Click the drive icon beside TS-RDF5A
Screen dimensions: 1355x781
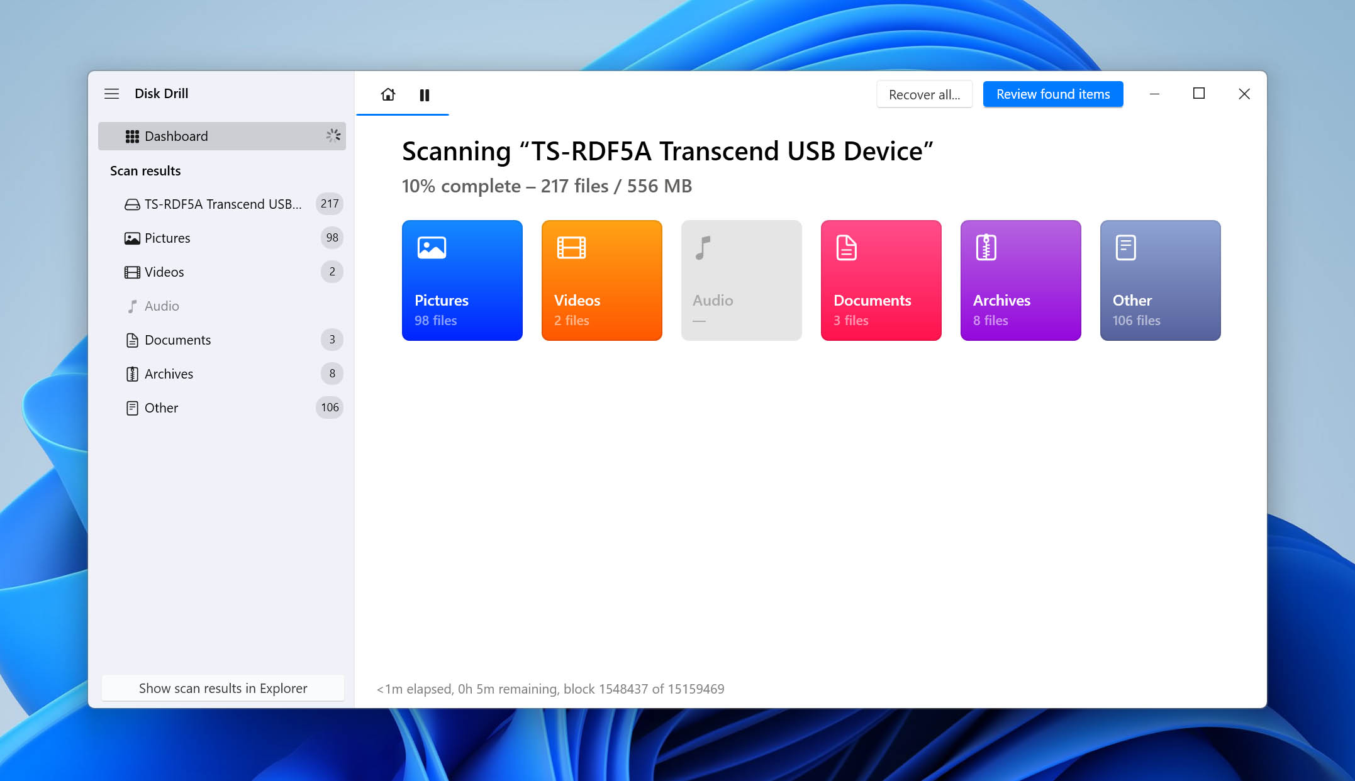(x=132, y=204)
